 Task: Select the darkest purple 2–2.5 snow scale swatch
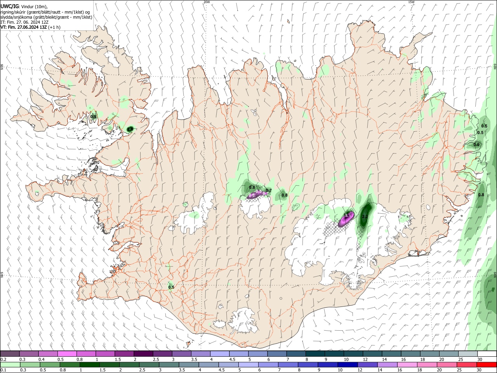coord(143,354)
